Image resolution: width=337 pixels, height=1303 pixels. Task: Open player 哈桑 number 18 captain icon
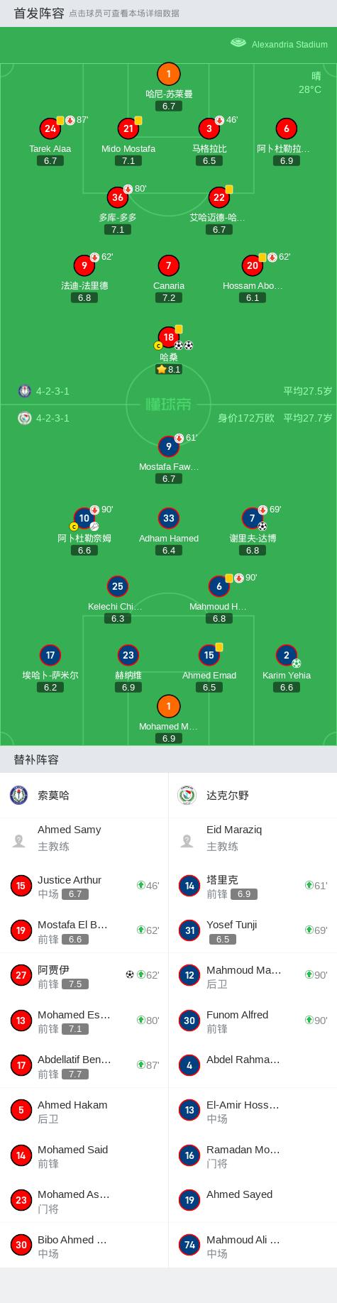pyautogui.click(x=168, y=337)
